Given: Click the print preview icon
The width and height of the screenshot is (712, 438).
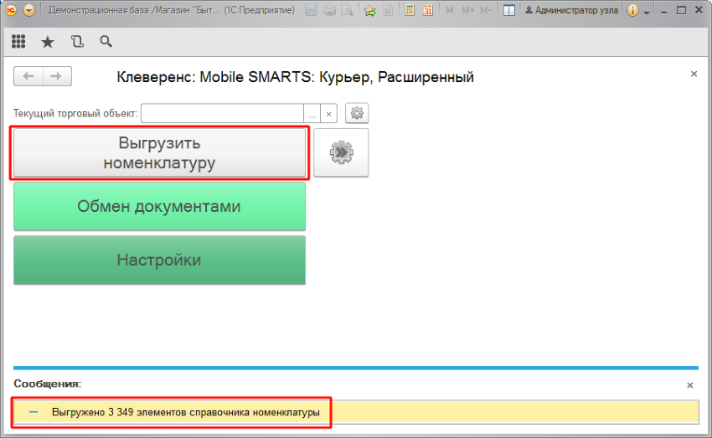Looking at the screenshot, I should pos(348,10).
